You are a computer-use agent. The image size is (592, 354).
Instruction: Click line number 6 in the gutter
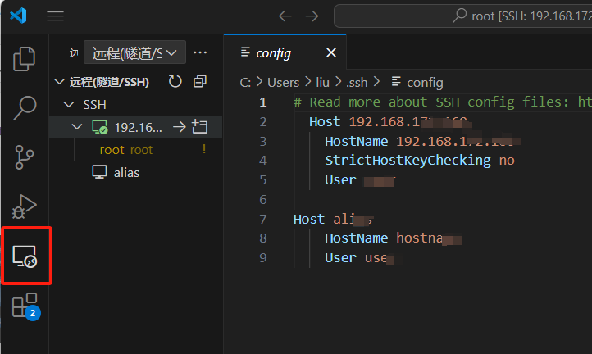[x=263, y=199]
